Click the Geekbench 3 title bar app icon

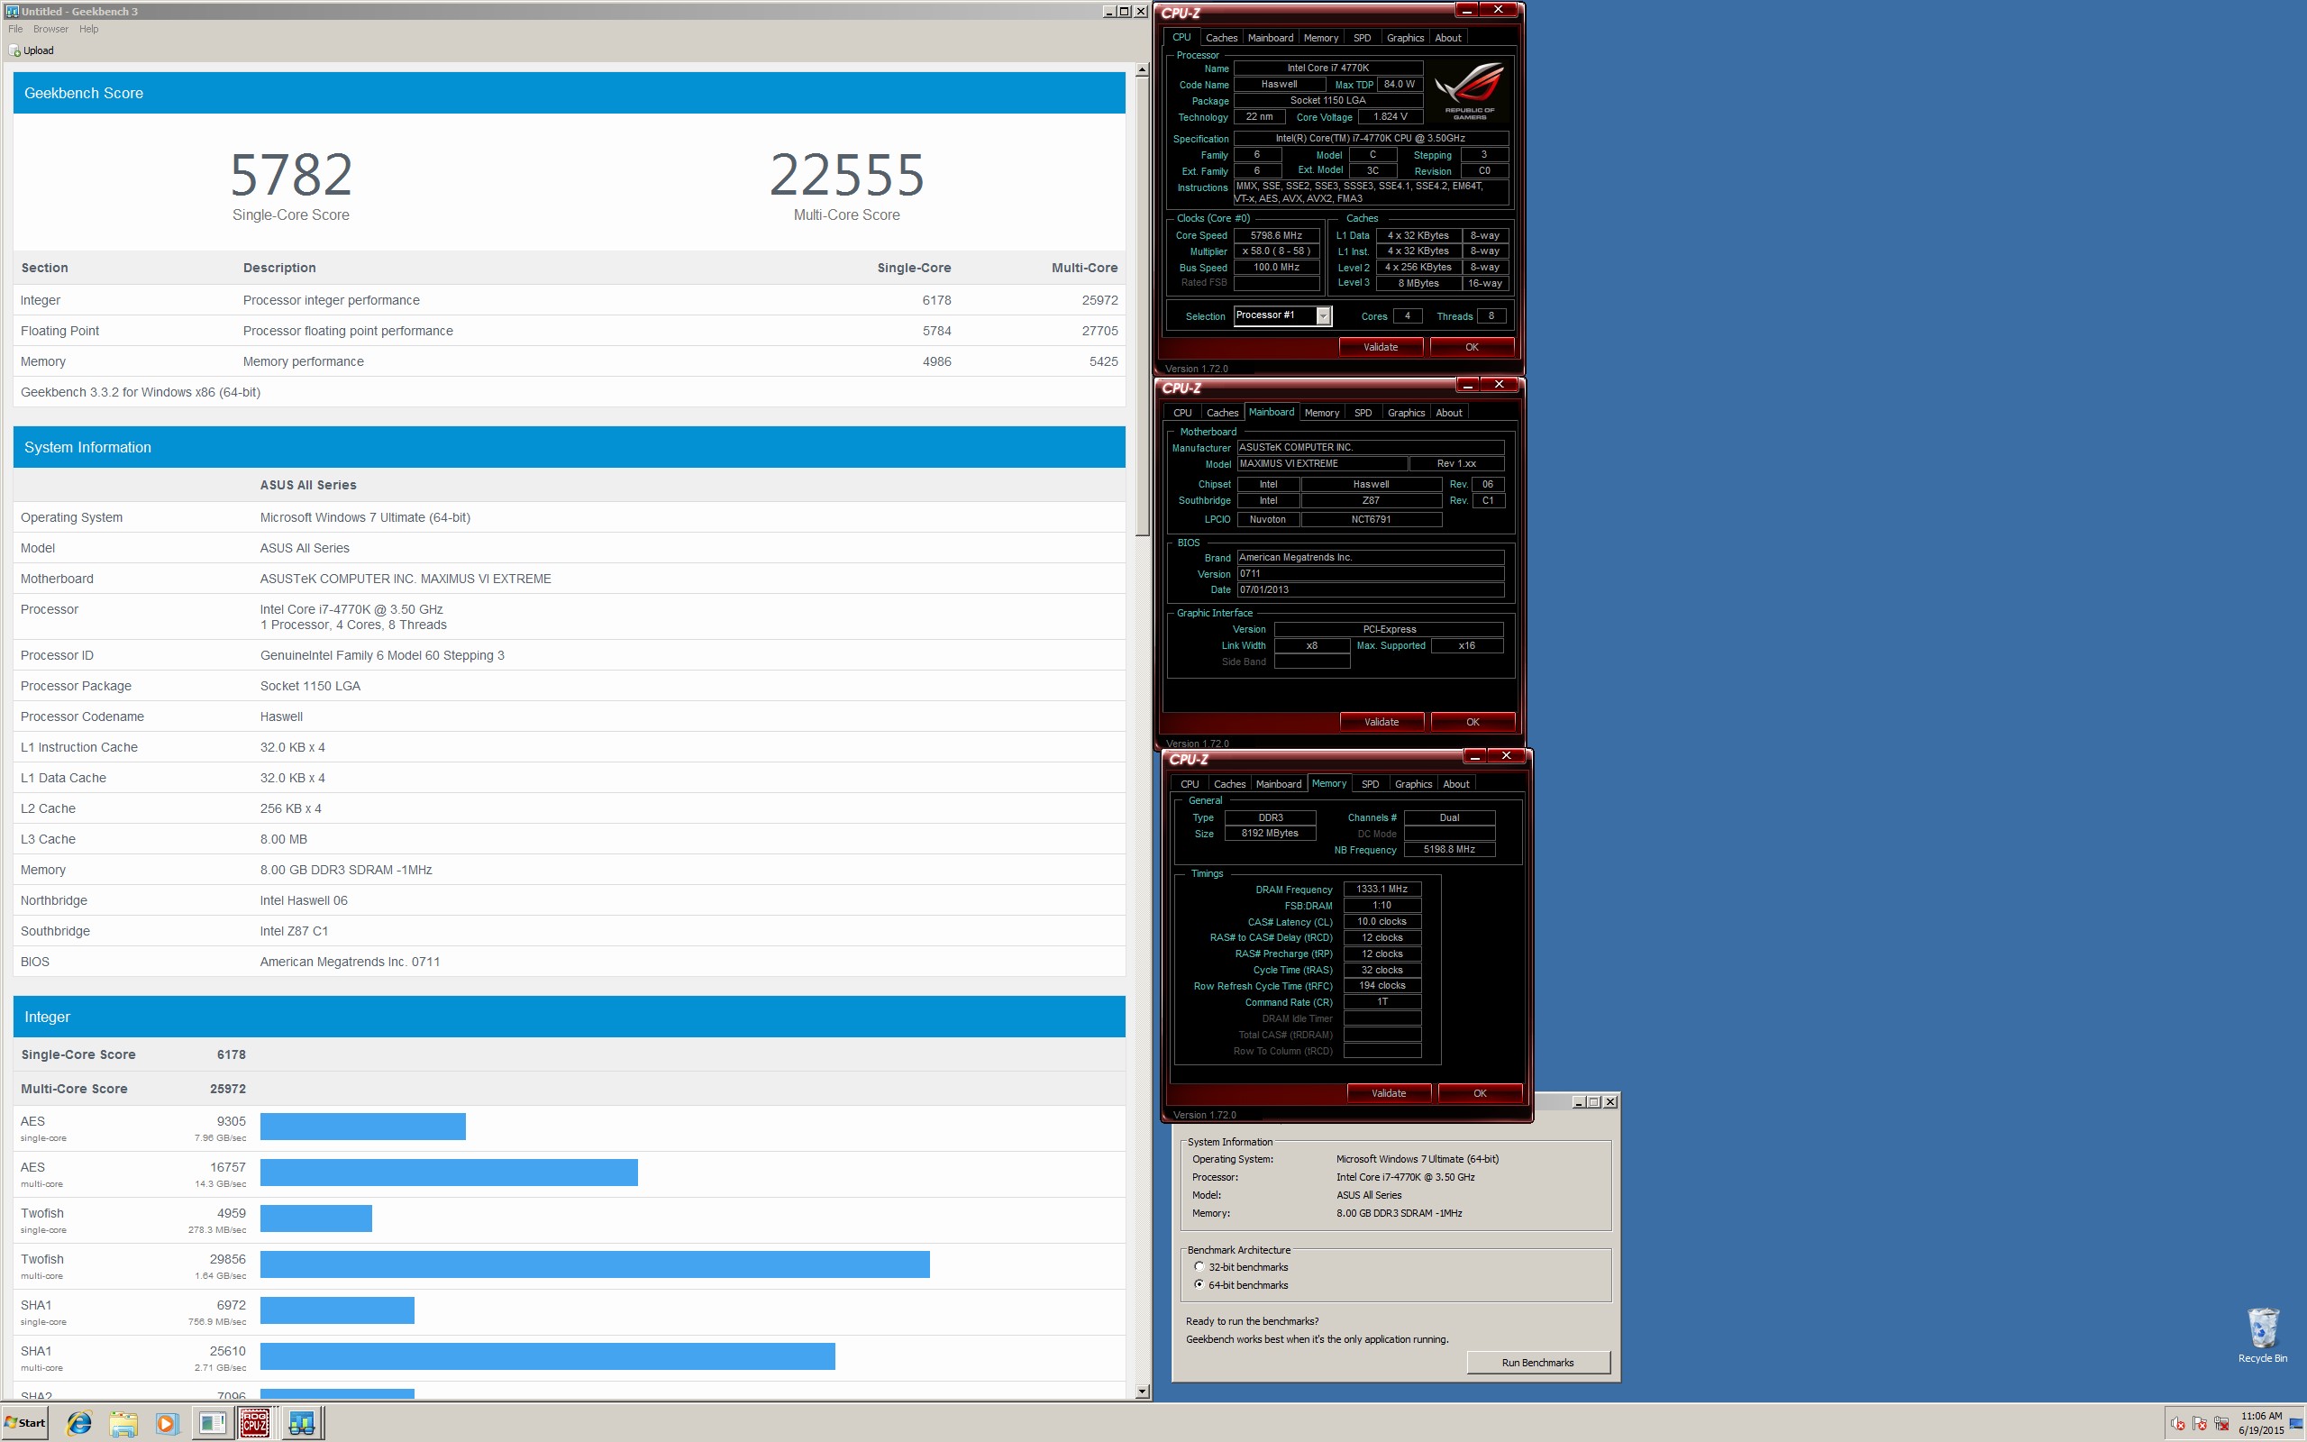(x=12, y=11)
